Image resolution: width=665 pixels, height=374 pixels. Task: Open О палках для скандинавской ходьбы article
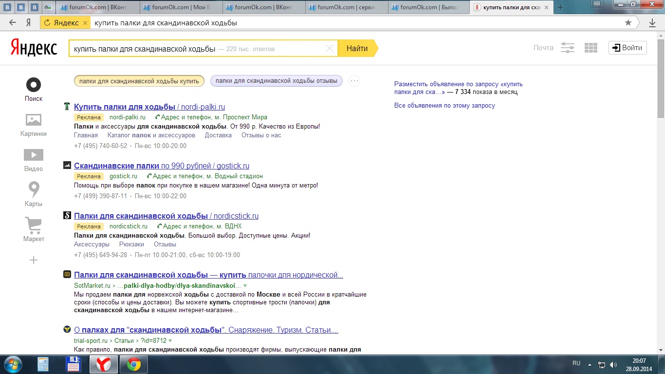click(206, 330)
